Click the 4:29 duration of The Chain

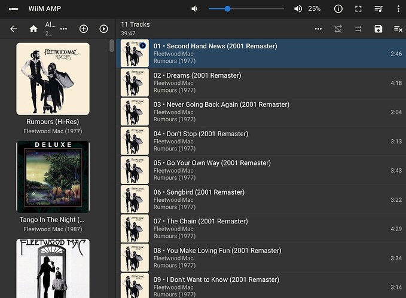point(396,229)
